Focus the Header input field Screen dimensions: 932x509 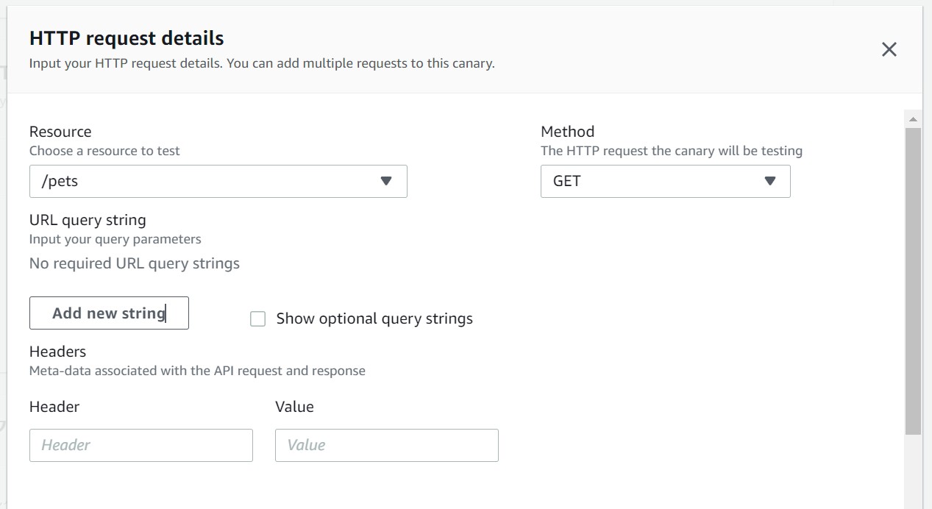click(141, 445)
